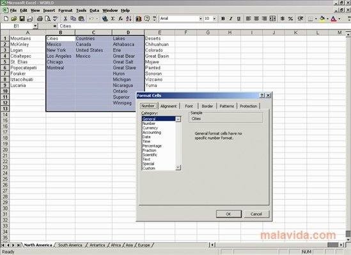Open the Paste Function fx icon
The image size is (351, 255).
[121, 19]
